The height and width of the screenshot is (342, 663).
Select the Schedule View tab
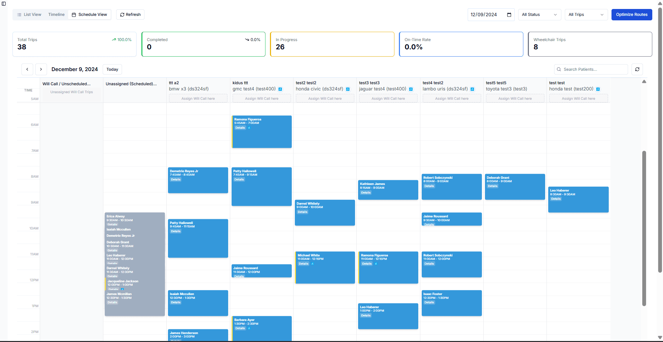coord(90,15)
